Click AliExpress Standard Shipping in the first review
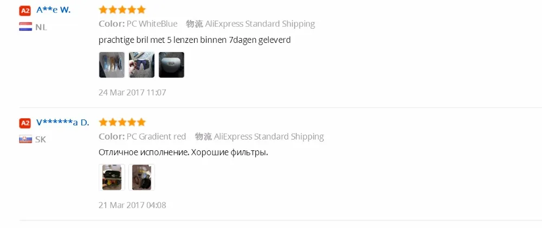This screenshot has width=542, height=228. point(260,24)
